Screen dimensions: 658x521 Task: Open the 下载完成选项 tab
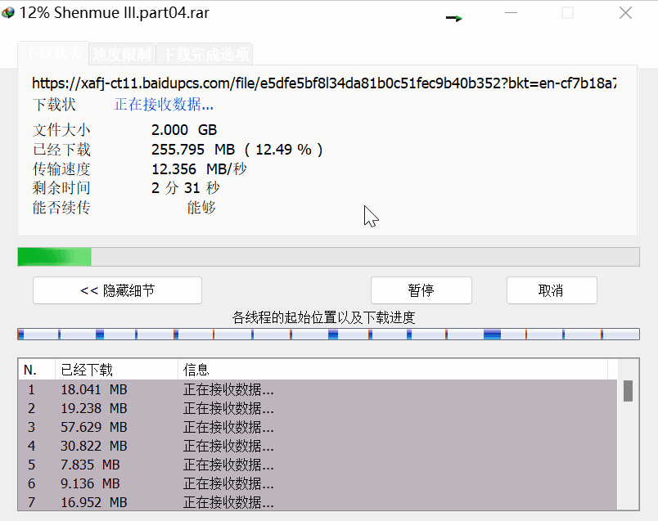click(205, 55)
